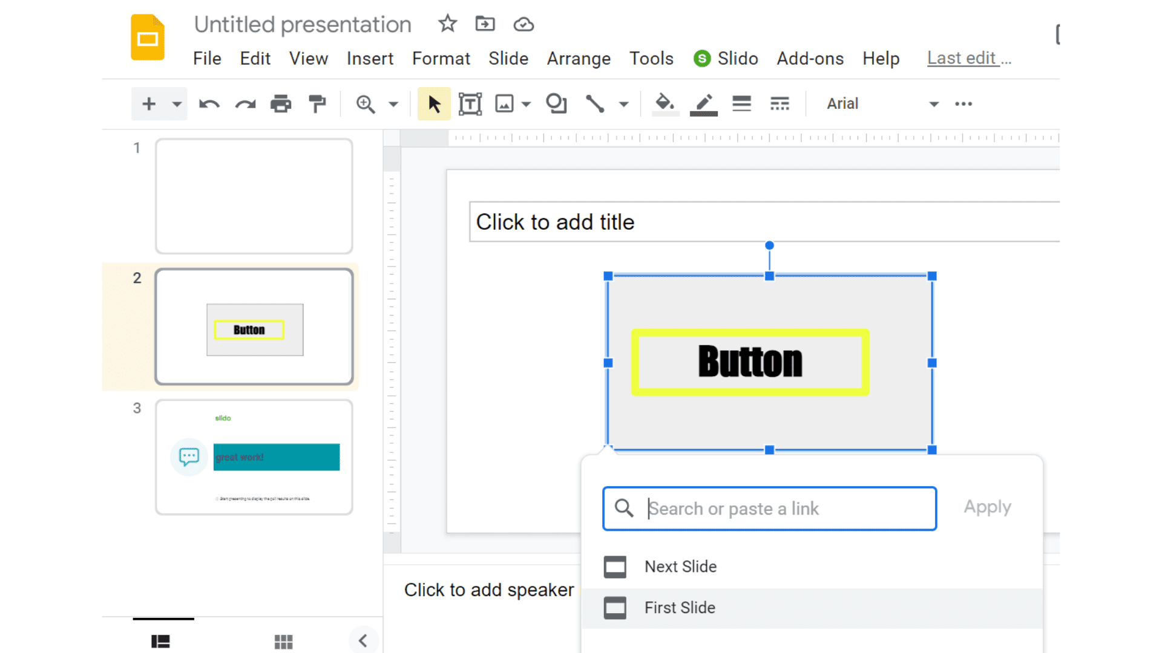Click the paint bucket fill tool
Viewport: 1162px width, 653px height.
664,103
